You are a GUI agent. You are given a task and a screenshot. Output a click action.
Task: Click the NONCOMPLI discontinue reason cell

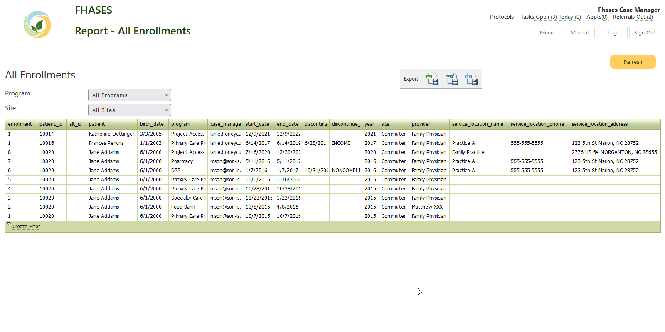[x=345, y=171]
